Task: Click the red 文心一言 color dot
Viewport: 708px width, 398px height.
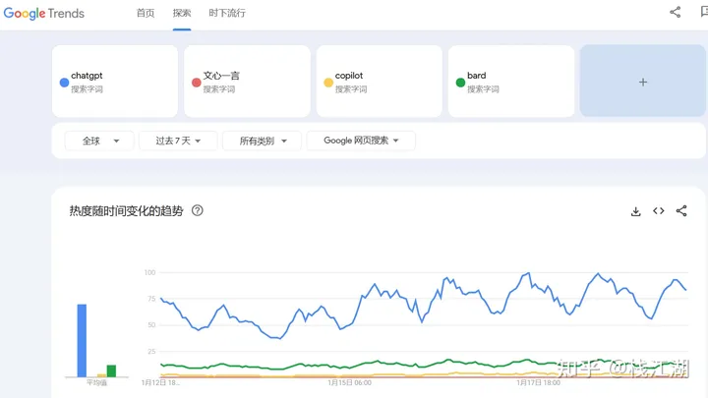Action: point(197,83)
